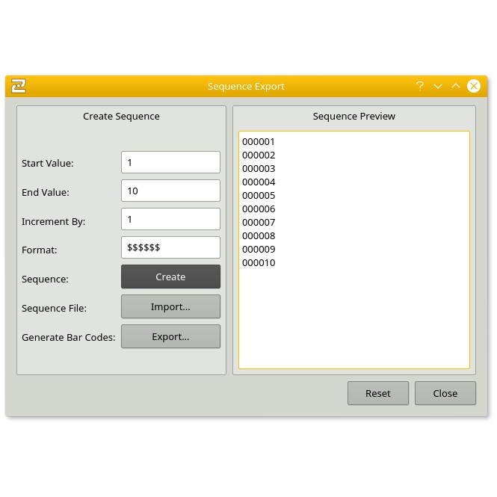Image resolution: width=497 pixels, height=497 pixels.
Task: Click into the Format field showing $$$$$$
Action: point(170,247)
